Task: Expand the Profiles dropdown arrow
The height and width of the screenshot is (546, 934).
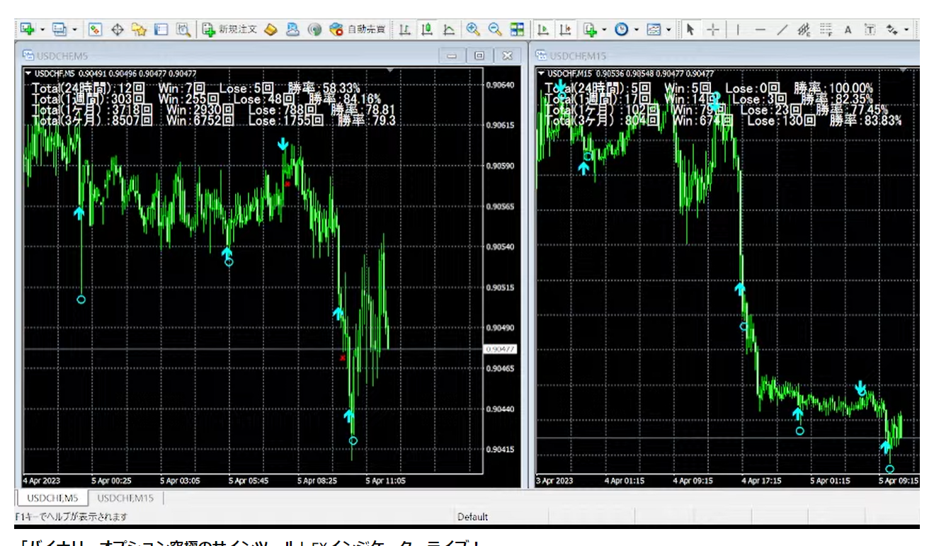Action: (x=74, y=30)
